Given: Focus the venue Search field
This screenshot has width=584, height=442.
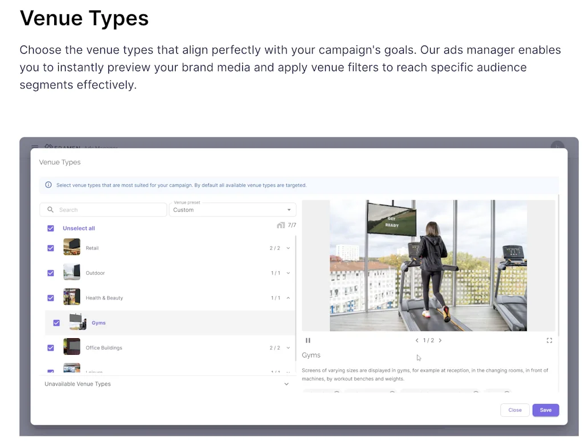Looking at the screenshot, I should (108, 210).
